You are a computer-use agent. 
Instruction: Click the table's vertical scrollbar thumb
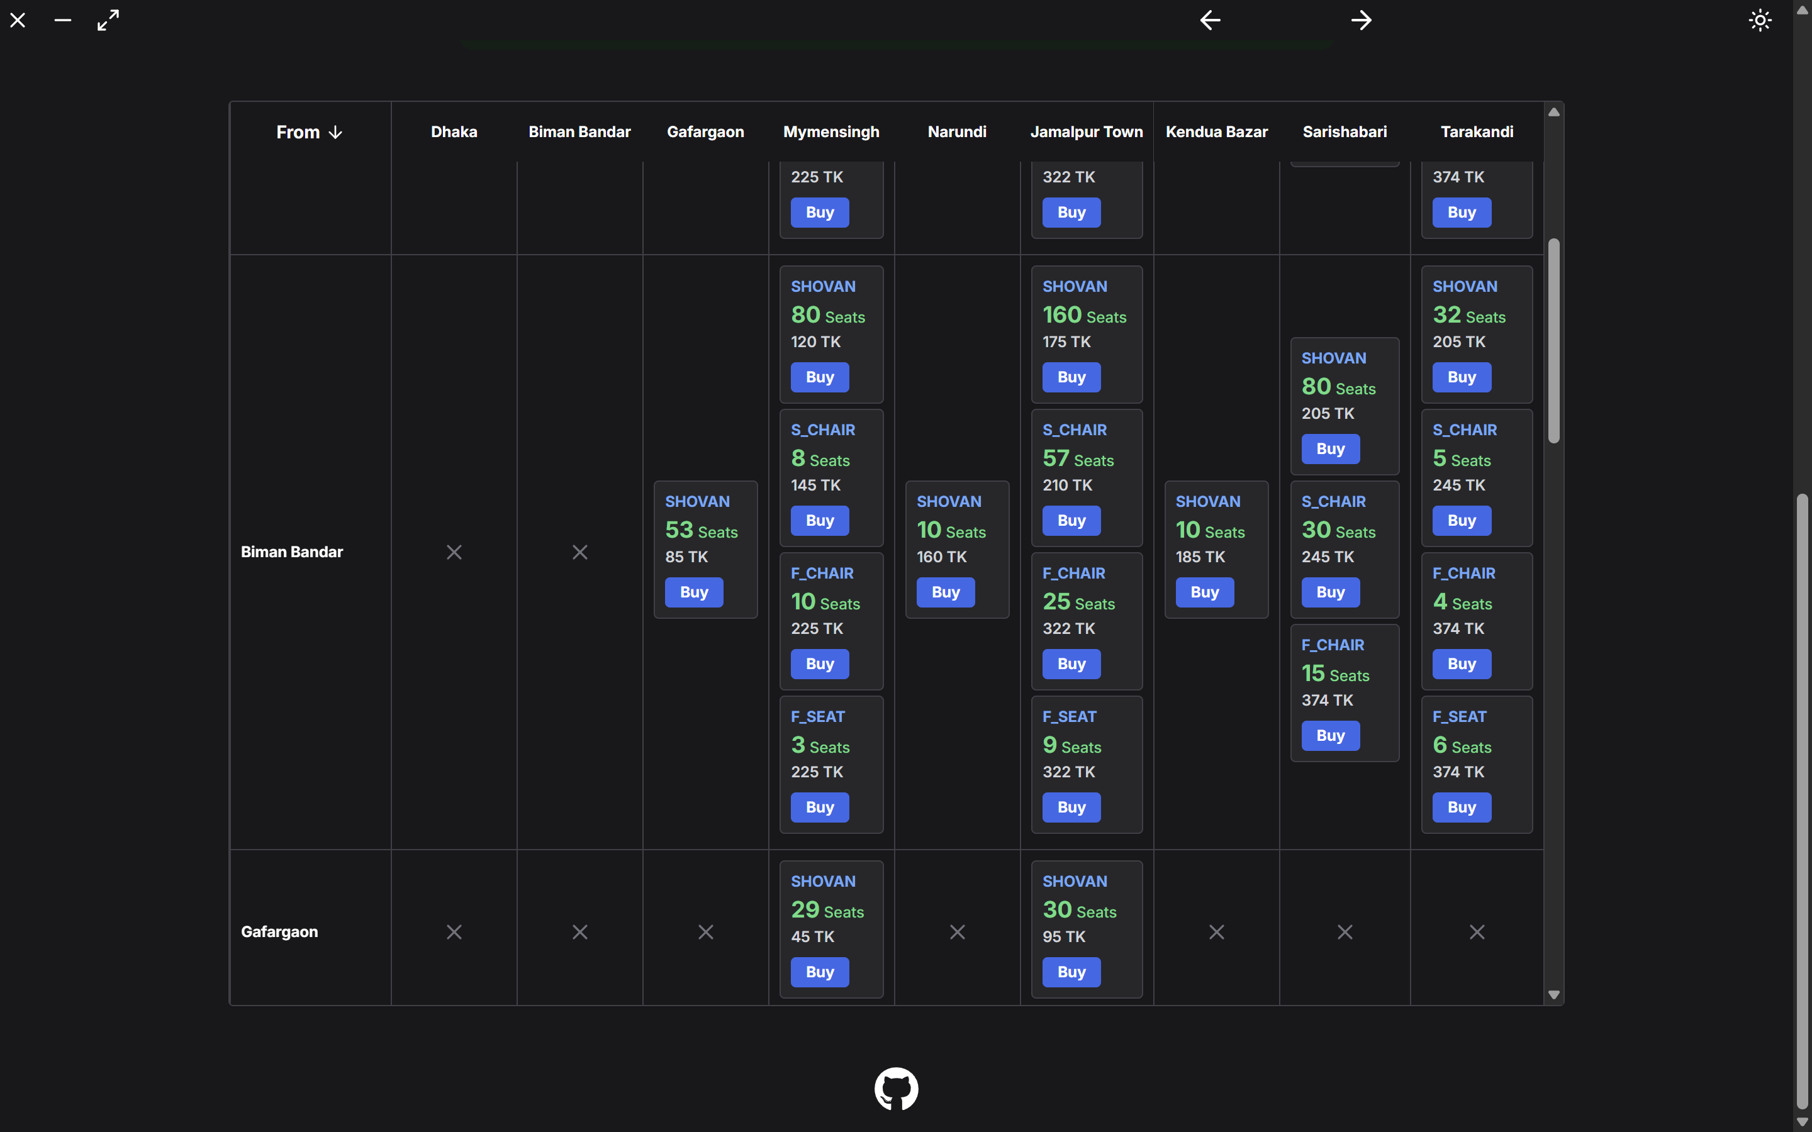point(1553,341)
